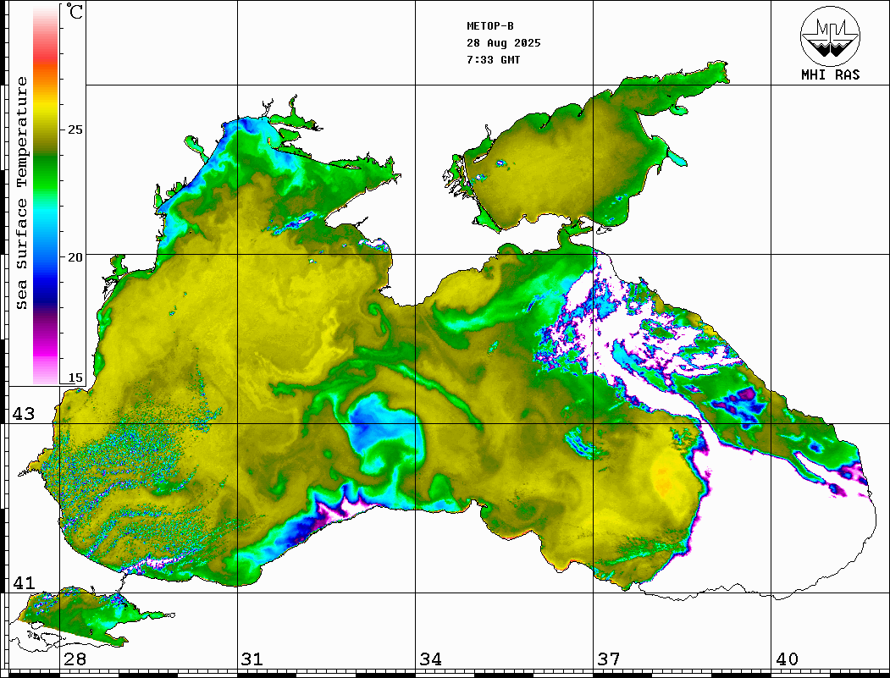890x678 pixels.
Task: Click the 15 tick on temperature scale
Action: click(x=75, y=378)
